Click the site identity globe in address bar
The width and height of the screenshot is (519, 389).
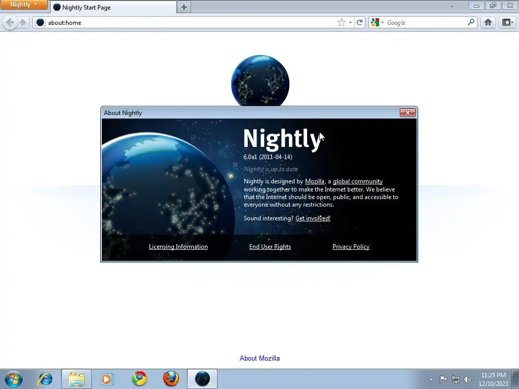pyautogui.click(x=40, y=22)
